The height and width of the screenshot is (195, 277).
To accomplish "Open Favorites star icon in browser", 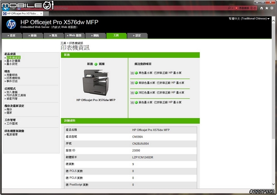I will click(267, 8).
